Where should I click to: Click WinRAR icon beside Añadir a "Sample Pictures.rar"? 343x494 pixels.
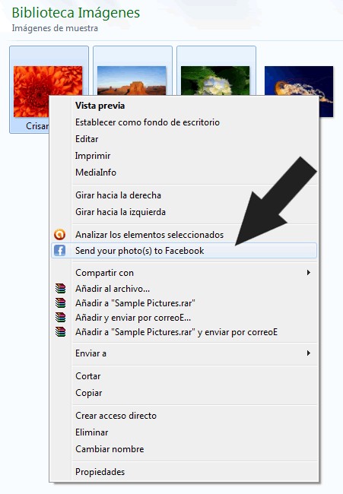pyautogui.click(x=60, y=302)
